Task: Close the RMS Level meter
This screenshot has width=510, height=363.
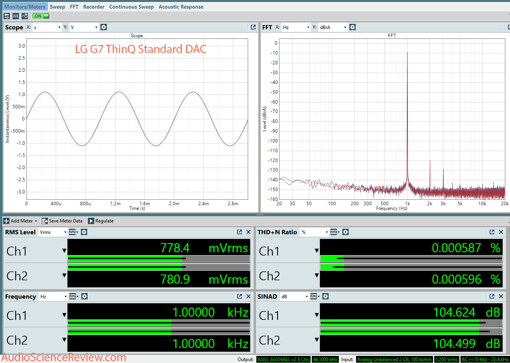Action: pyautogui.click(x=249, y=232)
